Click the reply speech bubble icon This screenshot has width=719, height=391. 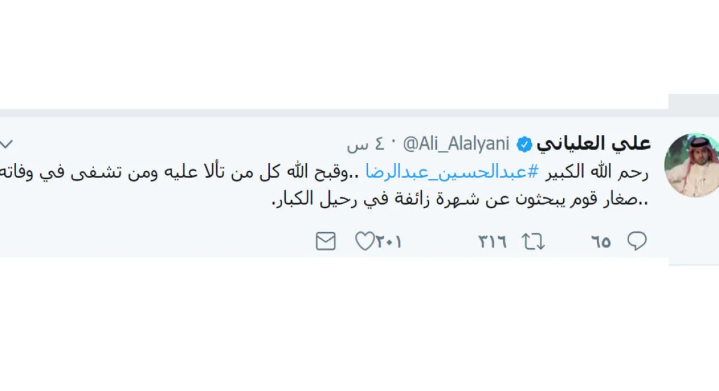[636, 241]
